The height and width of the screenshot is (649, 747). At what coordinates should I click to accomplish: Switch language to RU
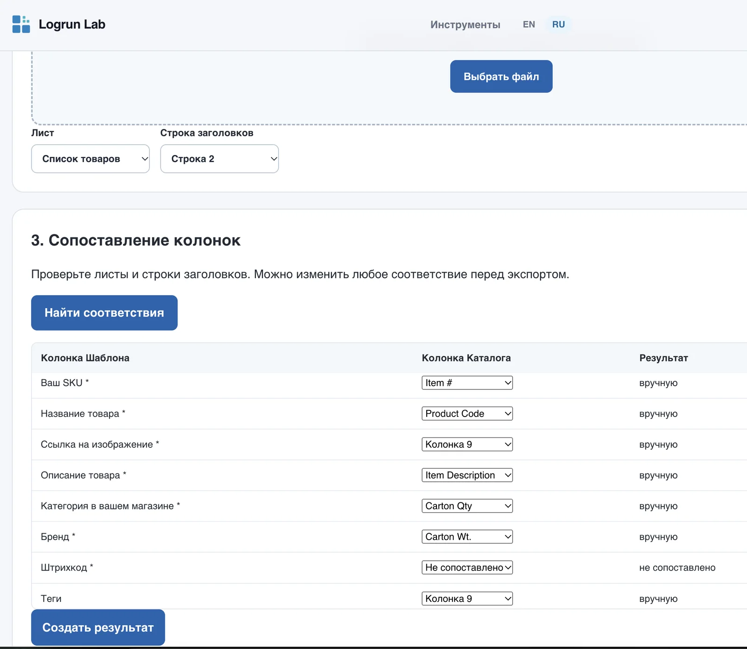pyautogui.click(x=558, y=24)
